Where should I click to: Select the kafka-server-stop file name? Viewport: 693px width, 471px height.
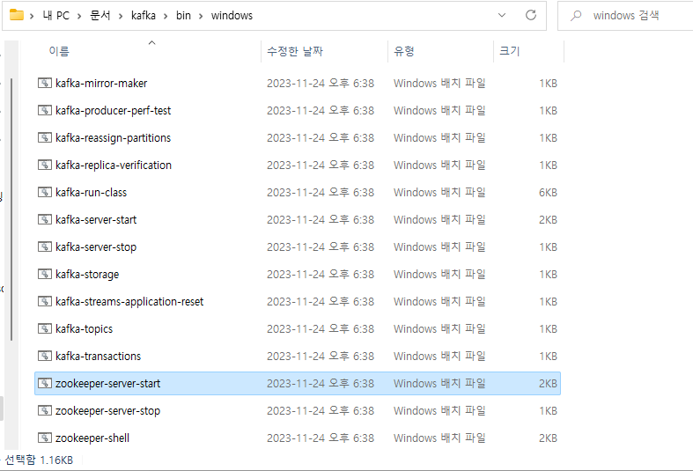(96, 247)
